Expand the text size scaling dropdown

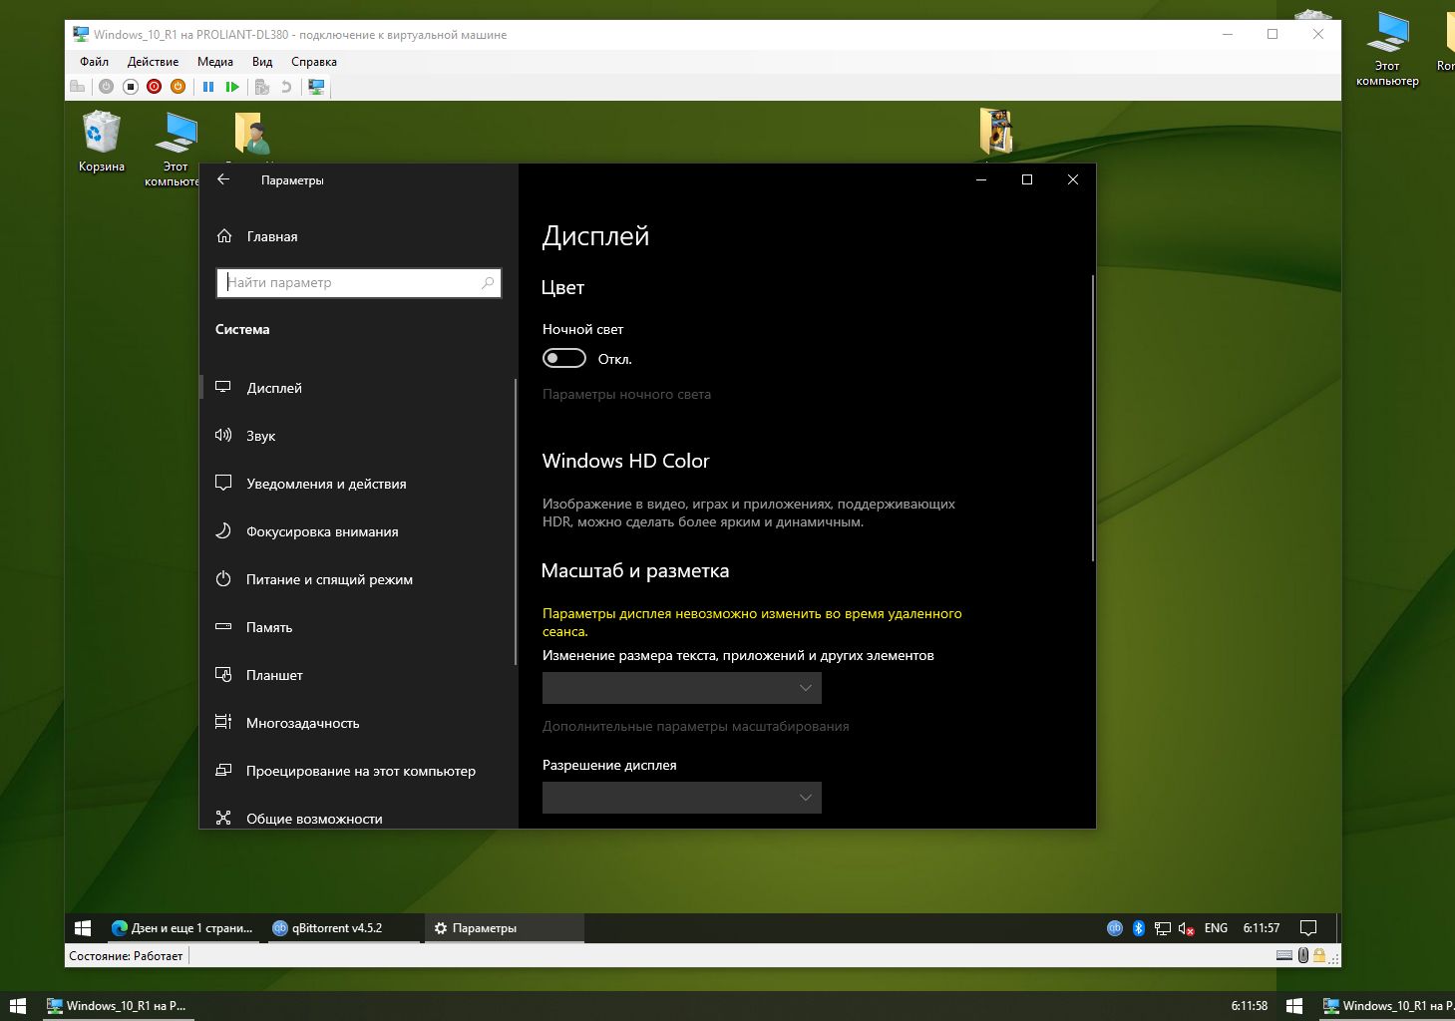[681, 688]
